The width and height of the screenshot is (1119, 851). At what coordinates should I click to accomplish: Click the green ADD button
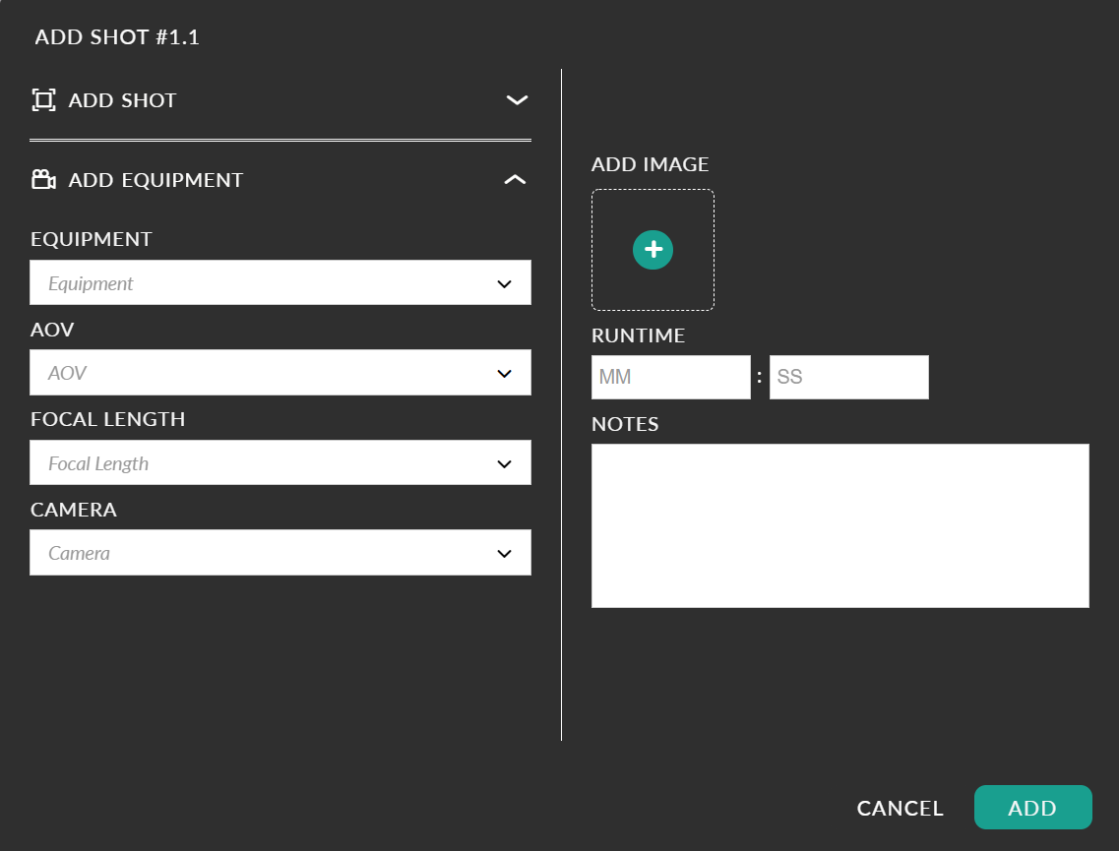click(1032, 808)
